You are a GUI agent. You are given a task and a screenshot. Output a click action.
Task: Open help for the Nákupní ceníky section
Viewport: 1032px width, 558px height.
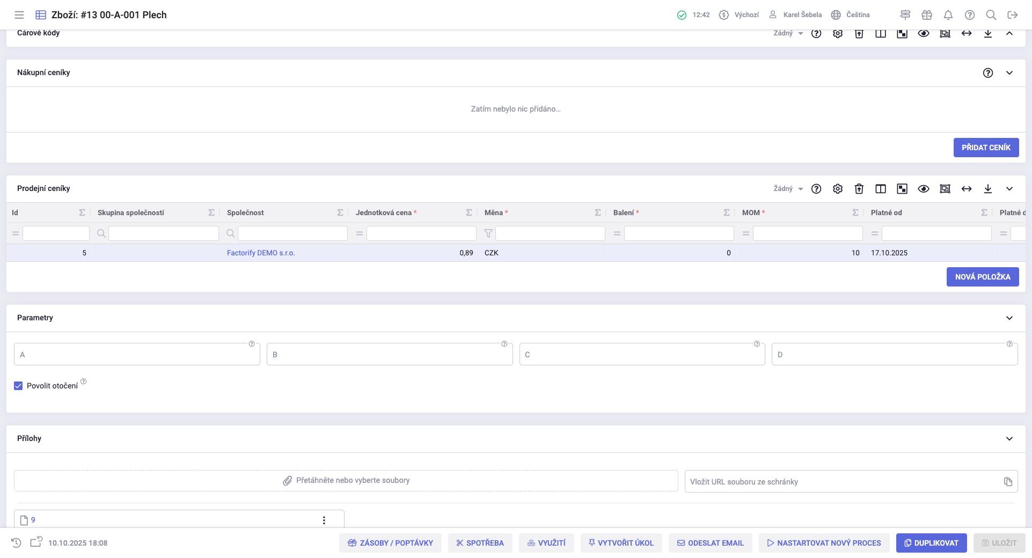(988, 73)
